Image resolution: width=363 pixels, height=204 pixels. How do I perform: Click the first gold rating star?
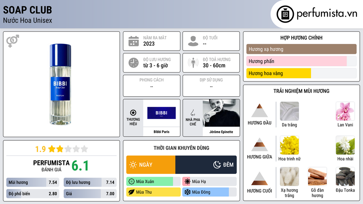click(x=52, y=149)
